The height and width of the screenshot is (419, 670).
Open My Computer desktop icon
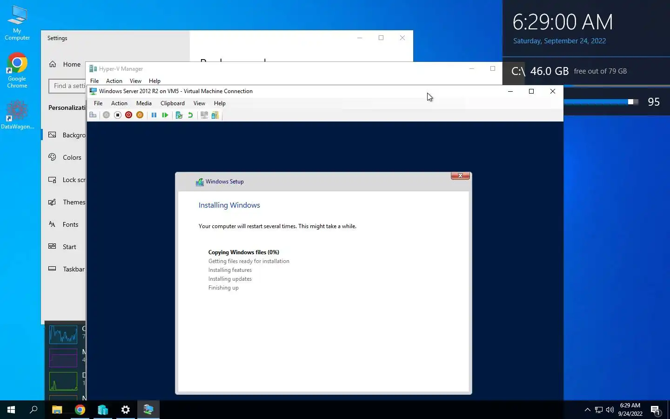pos(17,23)
